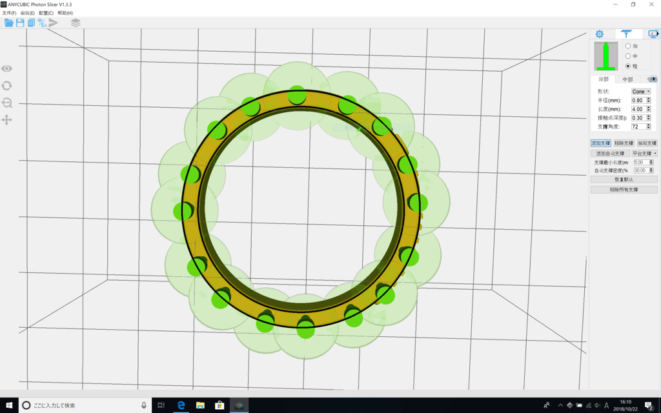Switch to the 顶部 tab
The width and height of the screenshot is (661, 413).
(x=604, y=79)
